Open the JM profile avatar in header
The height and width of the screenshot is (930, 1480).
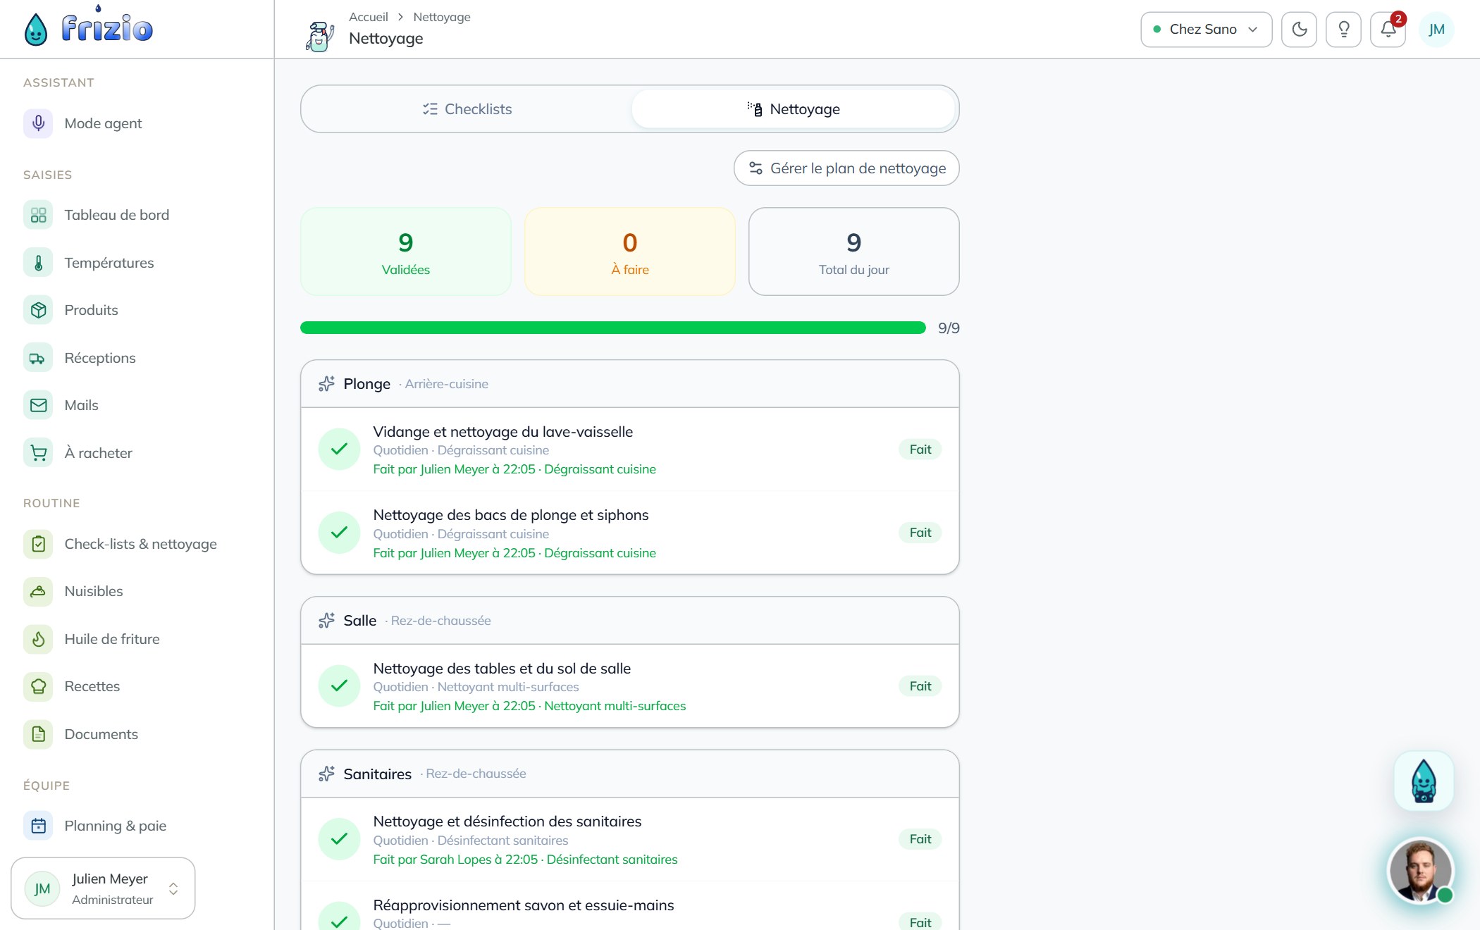click(x=1436, y=30)
